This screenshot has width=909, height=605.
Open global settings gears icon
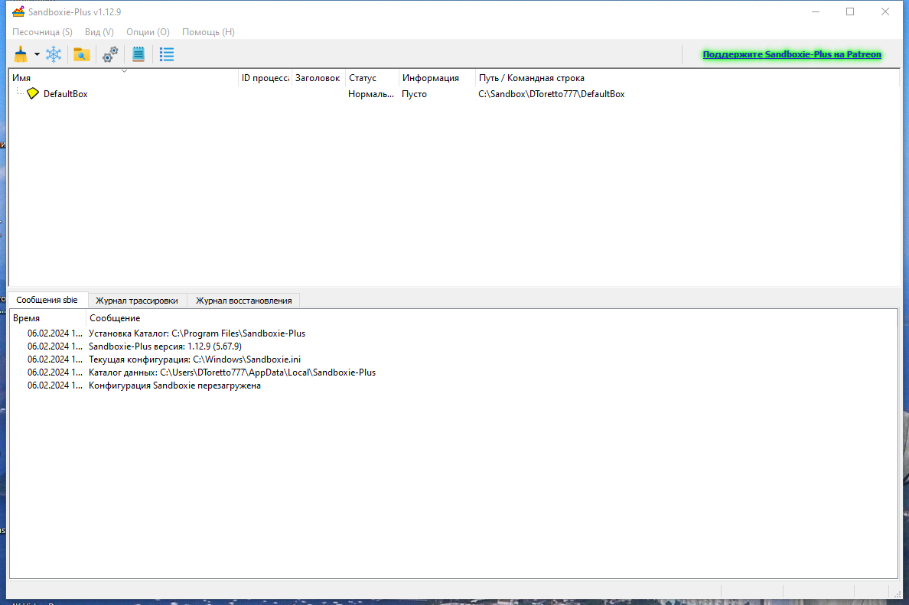click(x=110, y=54)
